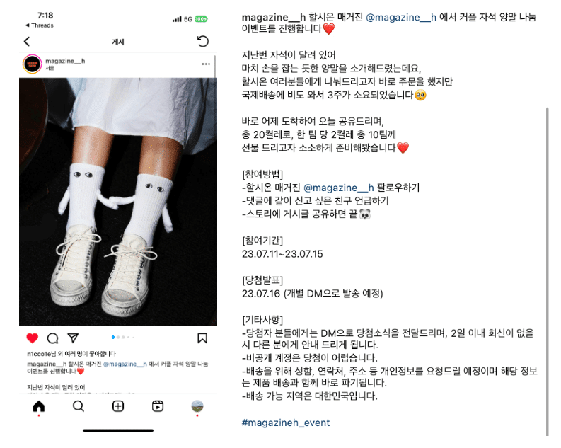Tap the new post plus icon
561x448 pixels.
click(x=118, y=406)
